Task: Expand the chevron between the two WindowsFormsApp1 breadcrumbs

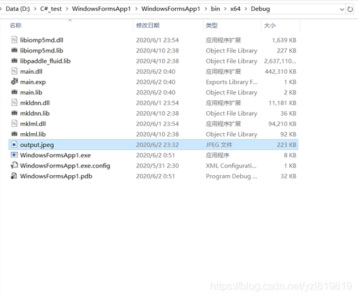Action: pos(137,9)
